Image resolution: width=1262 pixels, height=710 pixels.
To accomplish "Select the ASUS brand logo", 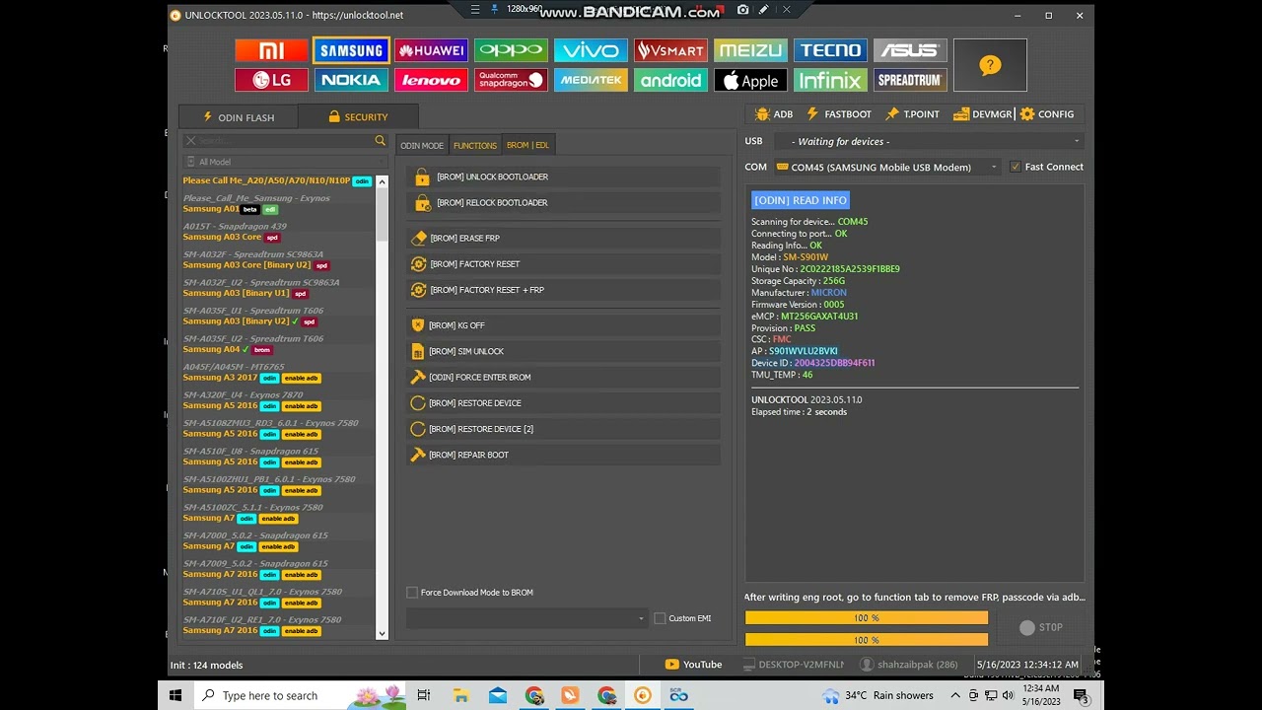I will point(910,50).
